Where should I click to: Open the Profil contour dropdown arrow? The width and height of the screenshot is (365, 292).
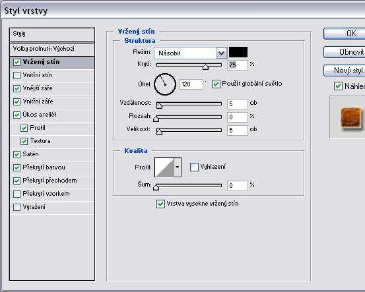178,167
